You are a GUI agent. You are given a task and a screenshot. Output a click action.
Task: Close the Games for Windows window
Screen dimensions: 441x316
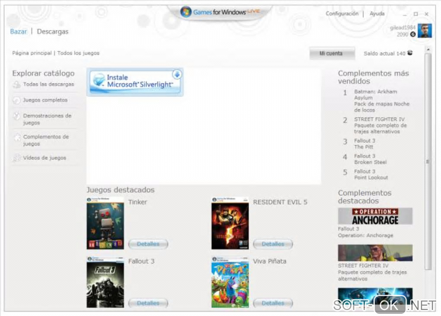click(426, 14)
